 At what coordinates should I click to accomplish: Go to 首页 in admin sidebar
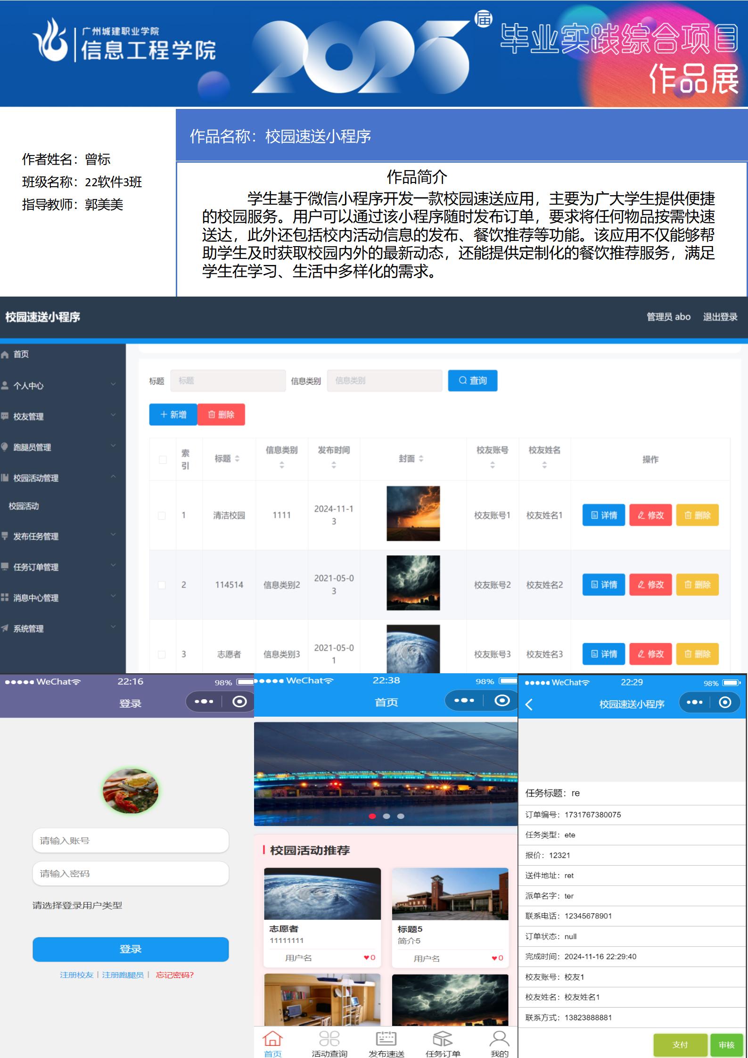pyautogui.click(x=21, y=354)
